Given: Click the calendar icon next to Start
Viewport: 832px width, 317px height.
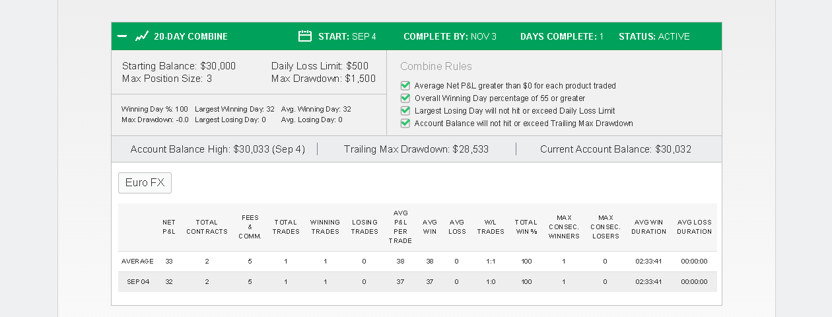Looking at the screenshot, I should tap(305, 36).
